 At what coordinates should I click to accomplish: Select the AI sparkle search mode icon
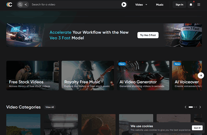26,5
